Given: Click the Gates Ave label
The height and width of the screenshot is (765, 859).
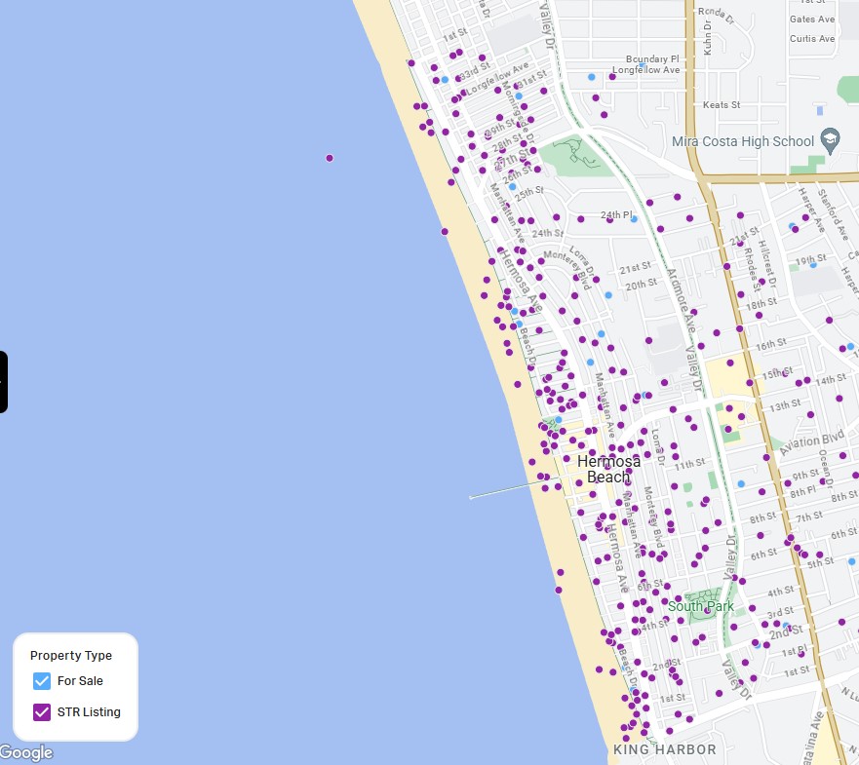Looking at the screenshot, I should [812, 19].
